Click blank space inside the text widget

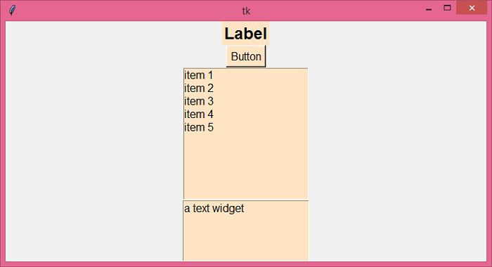click(246, 238)
